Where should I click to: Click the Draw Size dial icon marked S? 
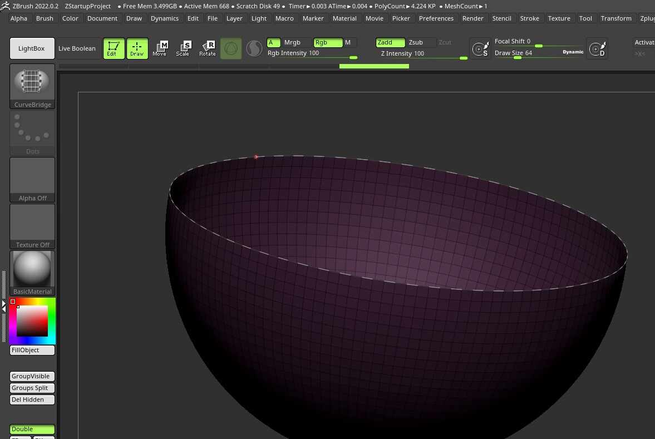click(x=480, y=49)
